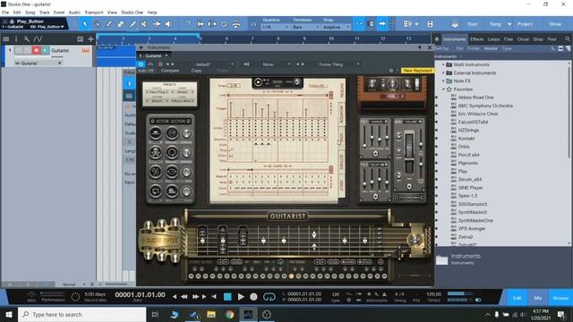
Task: Click Windows Start button
Action: (x=9, y=314)
